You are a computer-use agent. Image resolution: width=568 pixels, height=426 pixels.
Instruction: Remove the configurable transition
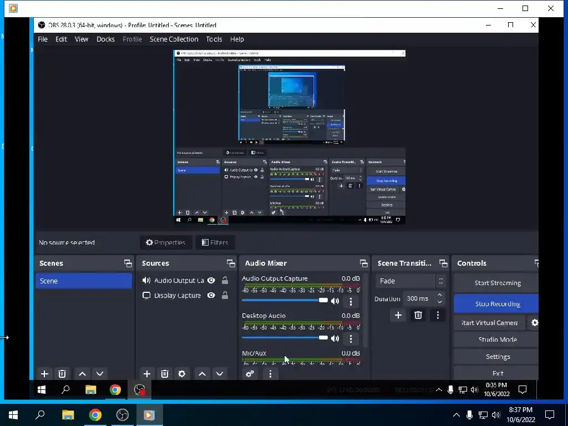(418, 315)
